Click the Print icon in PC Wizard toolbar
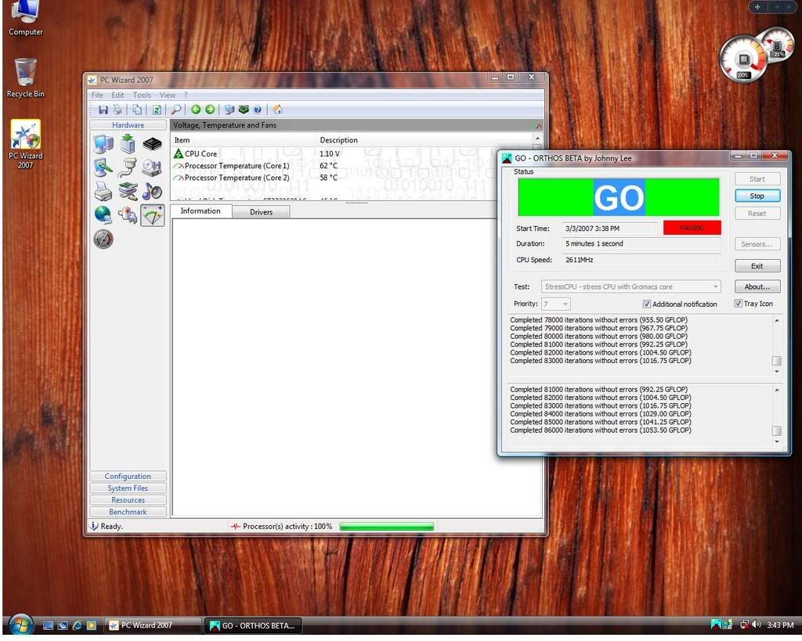The width and height of the screenshot is (802, 641). coord(117,110)
